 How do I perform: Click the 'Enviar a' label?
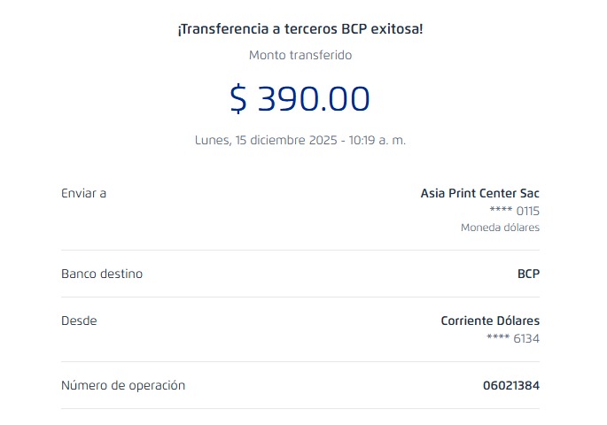tap(83, 193)
